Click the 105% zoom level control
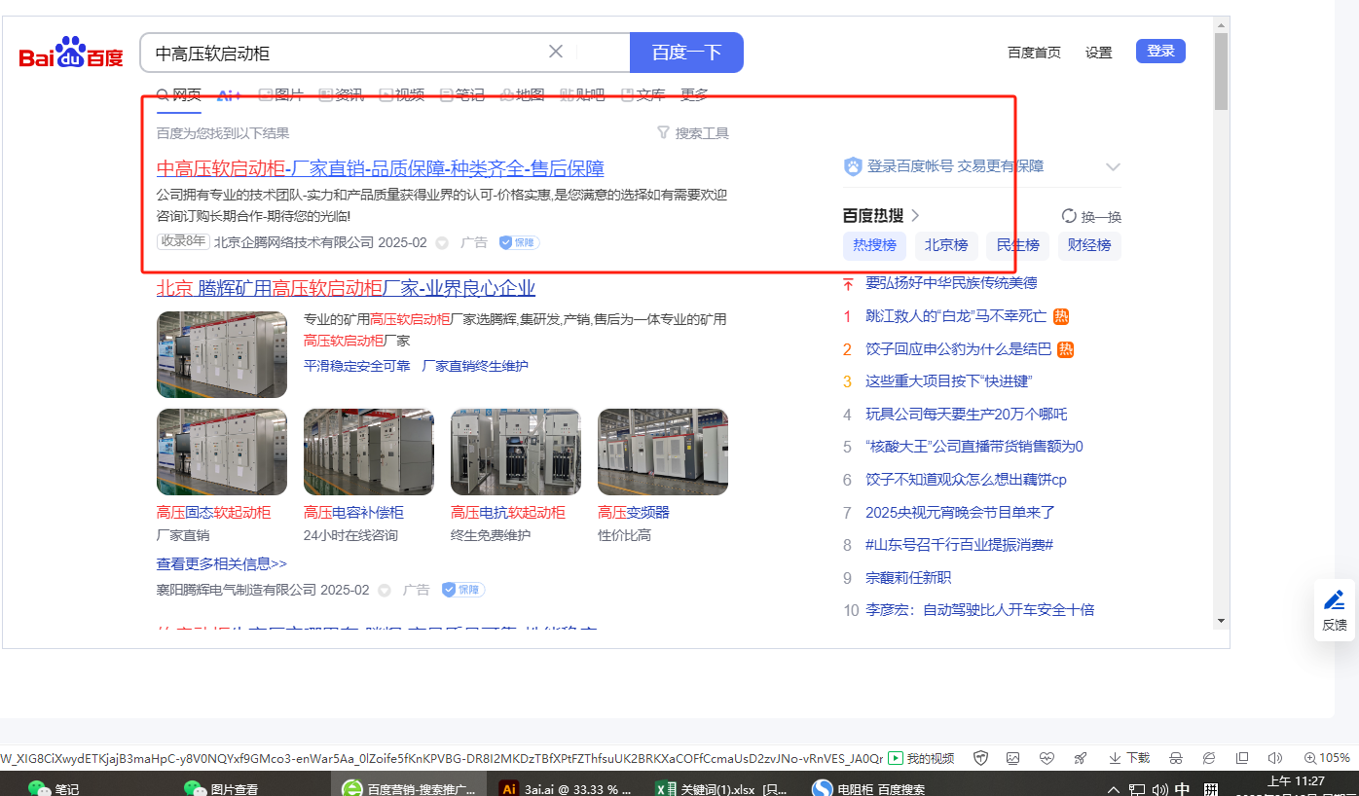 pyautogui.click(x=1327, y=758)
